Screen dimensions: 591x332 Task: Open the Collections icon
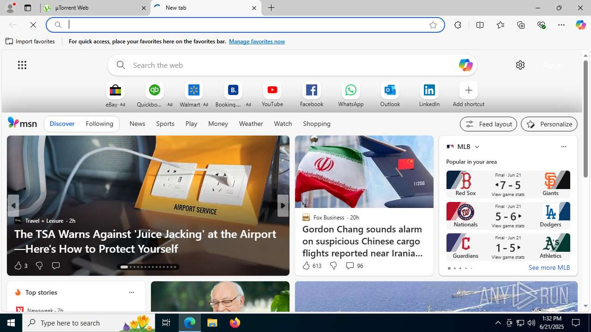coord(521,25)
